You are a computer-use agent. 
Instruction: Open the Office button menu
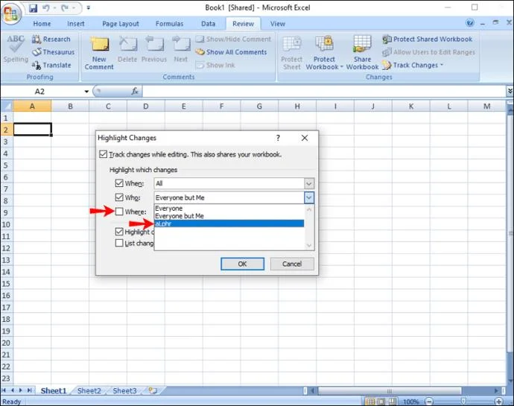pyautogui.click(x=11, y=13)
